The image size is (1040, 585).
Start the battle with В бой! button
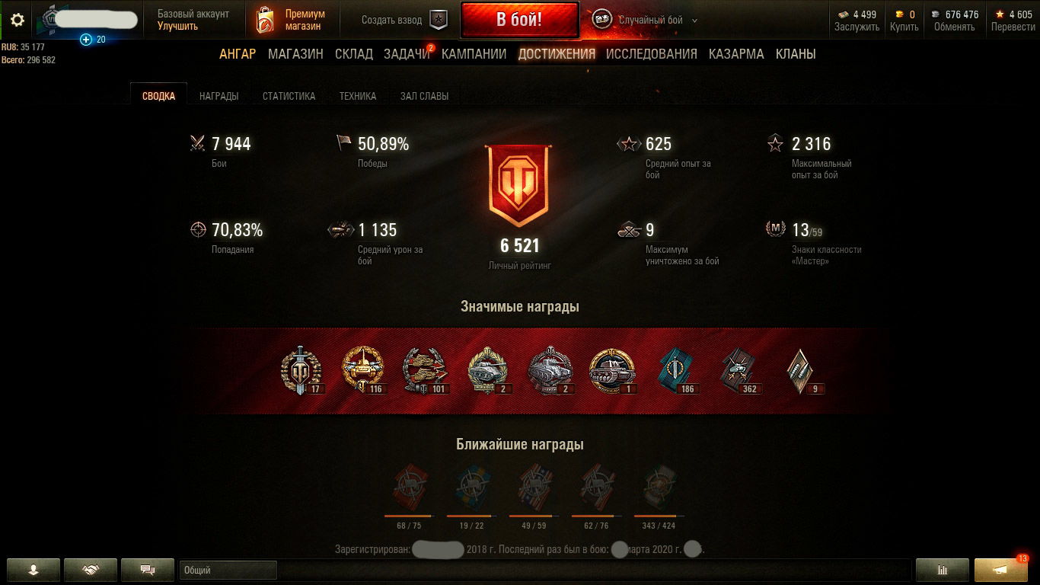pyautogui.click(x=519, y=20)
